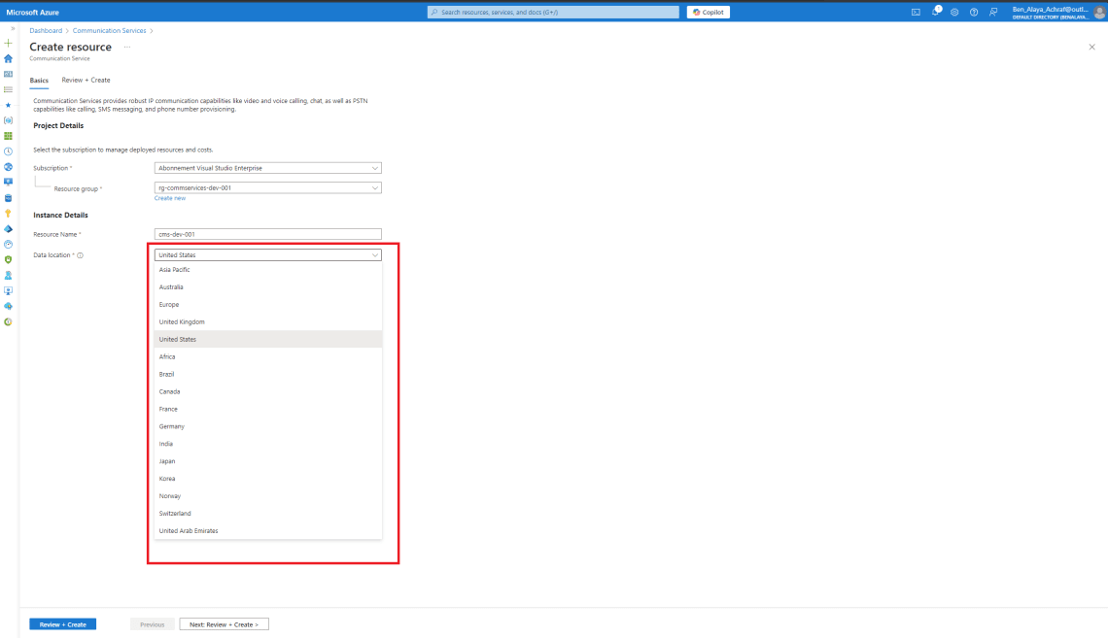Select the Basics tab
Image resolution: width=1108 pixels, height=638 pixels.
(39, 80)
